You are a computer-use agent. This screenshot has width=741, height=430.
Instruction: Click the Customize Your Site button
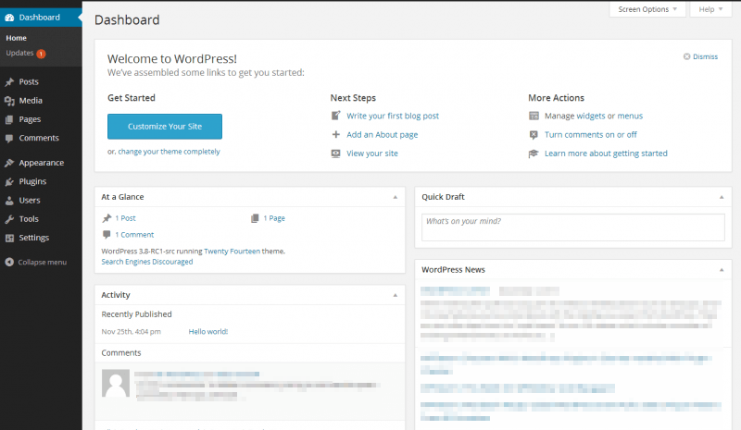[x=165, y=127]
